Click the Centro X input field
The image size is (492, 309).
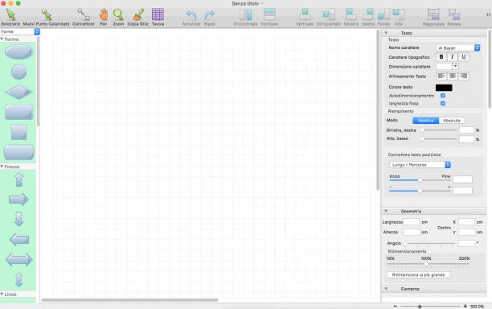[x=466, y=222]
